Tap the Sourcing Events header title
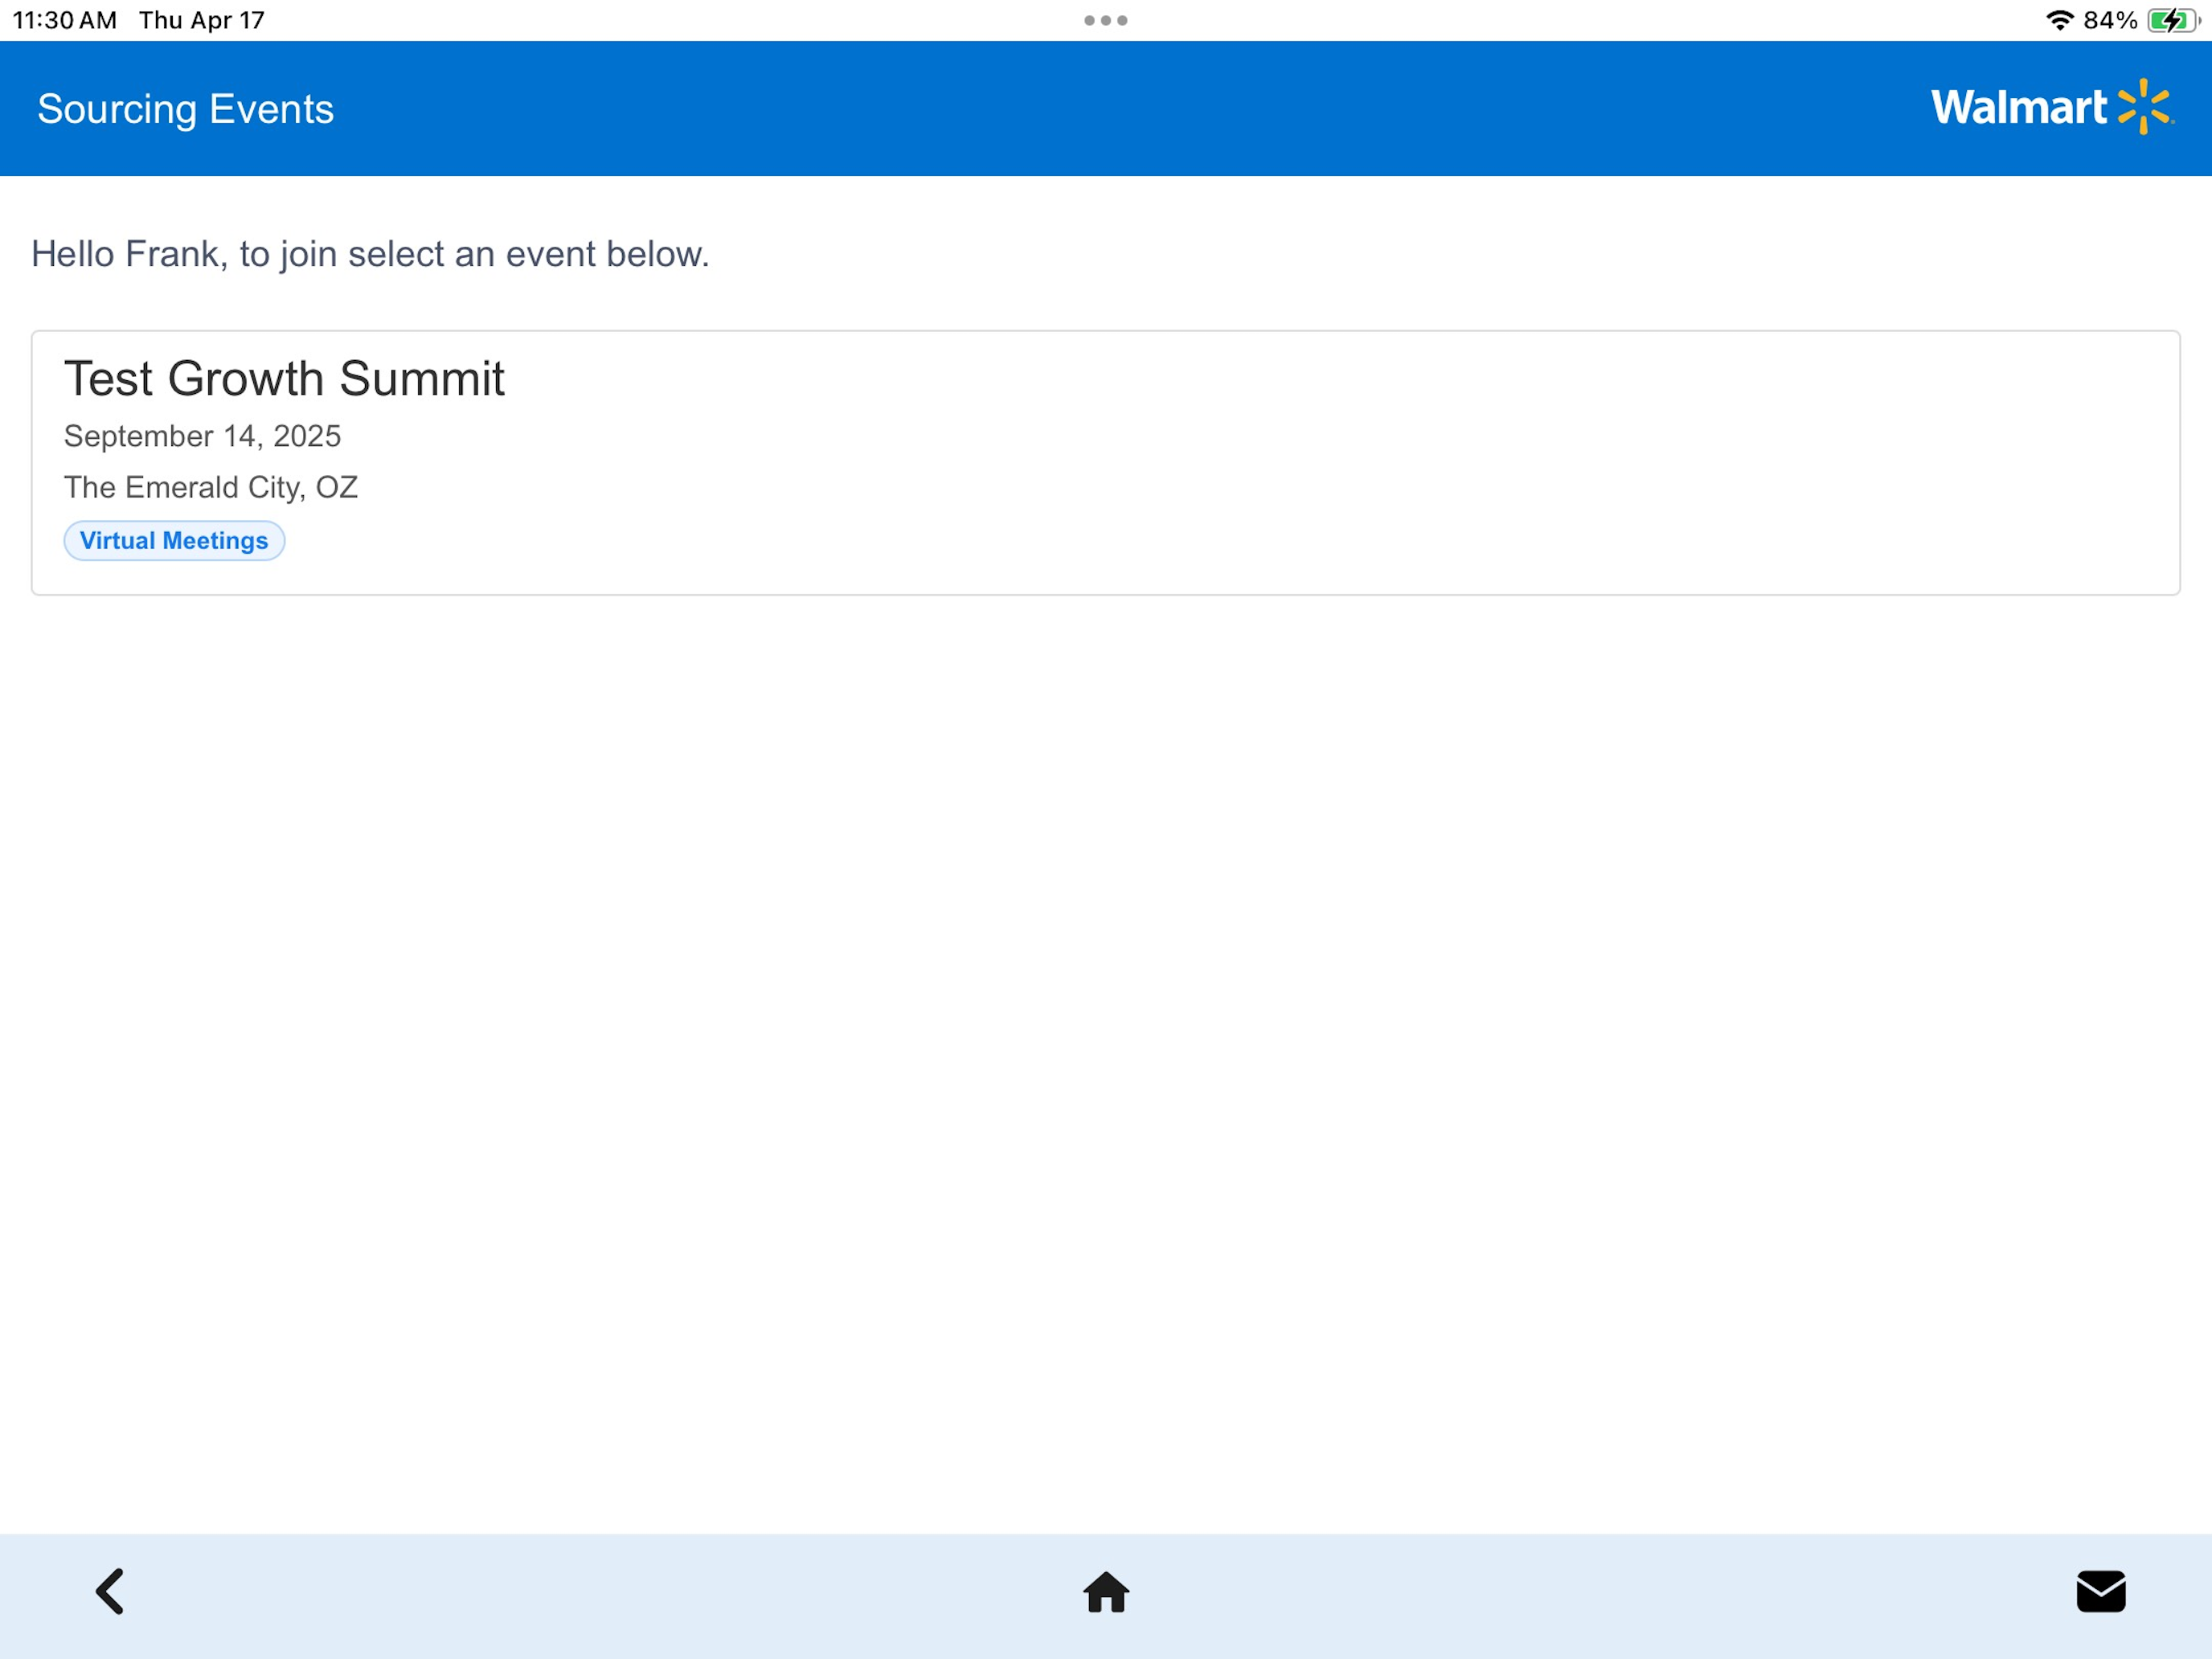This screenshot has width=2212, height=1659. coord(185,109)
